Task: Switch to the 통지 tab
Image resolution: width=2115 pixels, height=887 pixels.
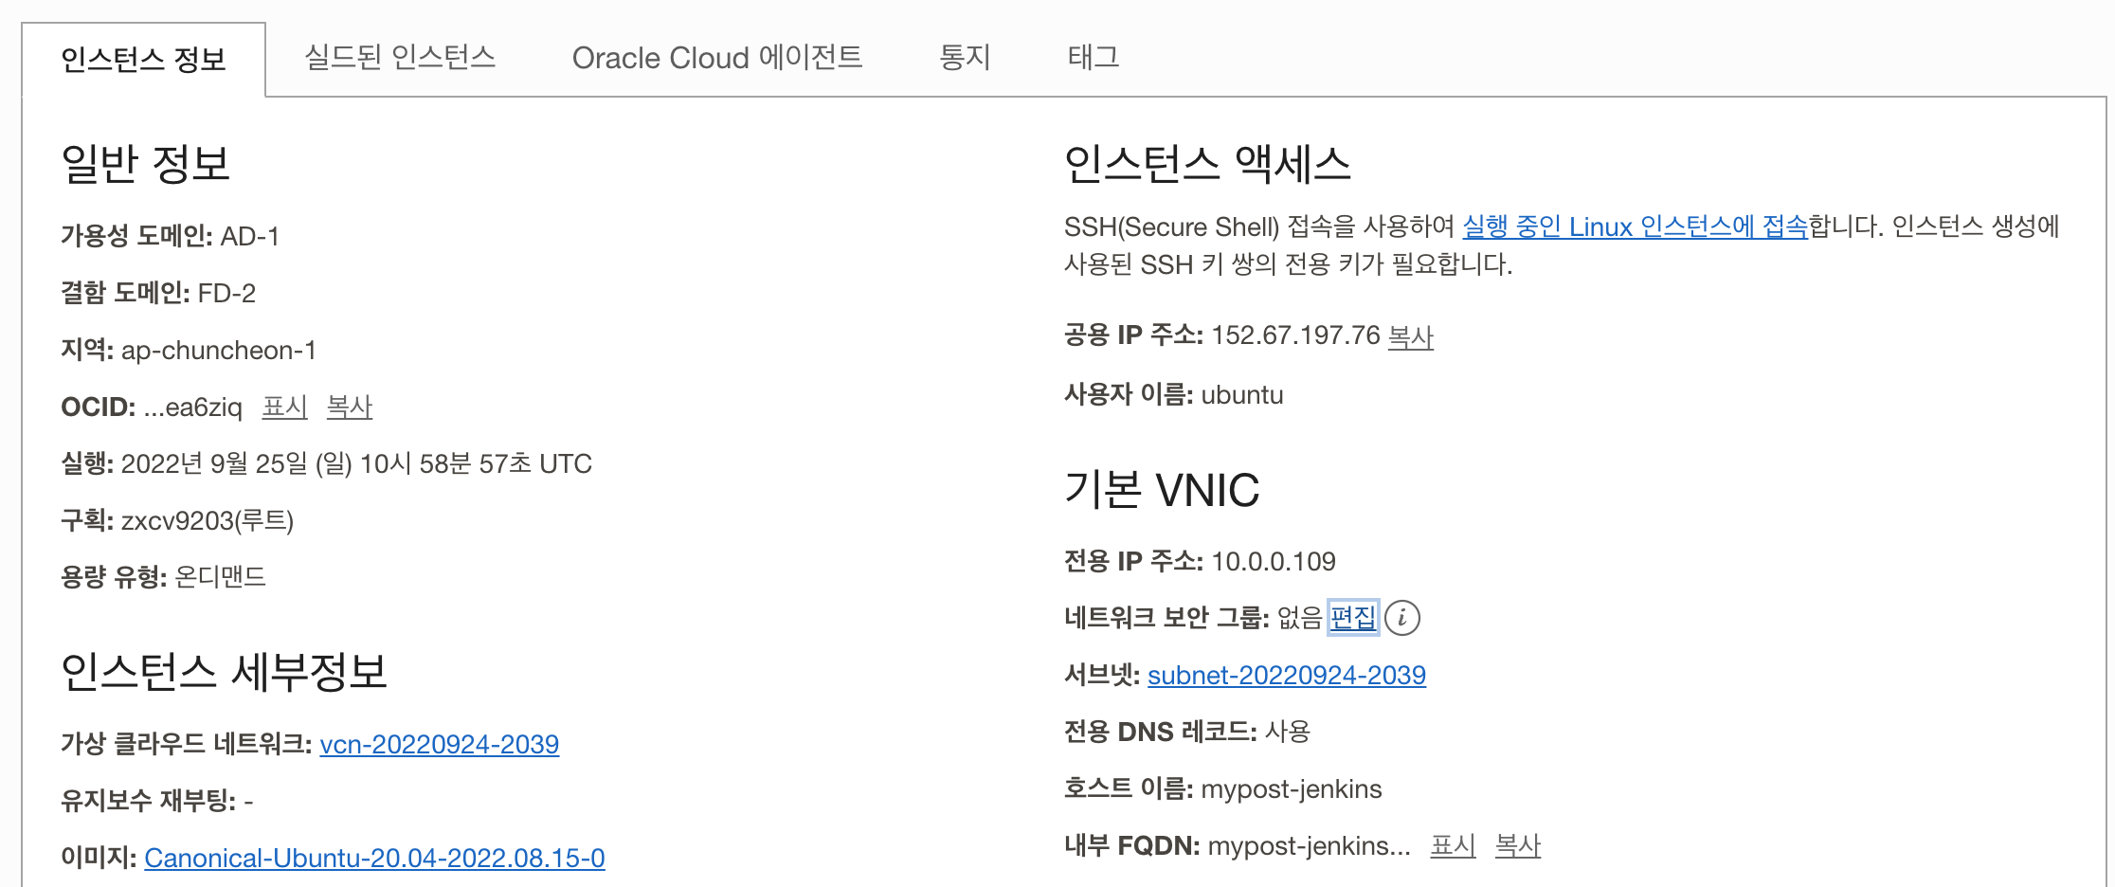Action: click(965, 58)
